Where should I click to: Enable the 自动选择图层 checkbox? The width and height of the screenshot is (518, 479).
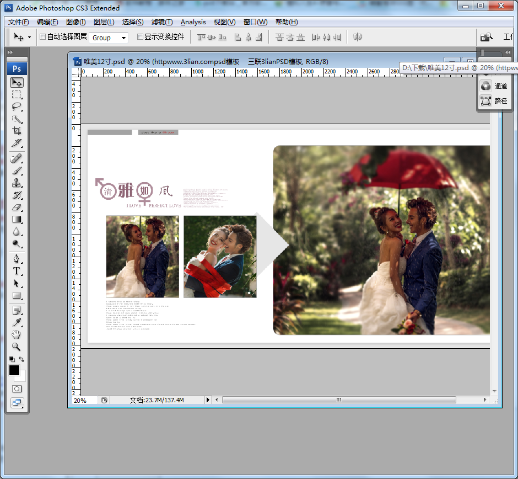point(43,37)
